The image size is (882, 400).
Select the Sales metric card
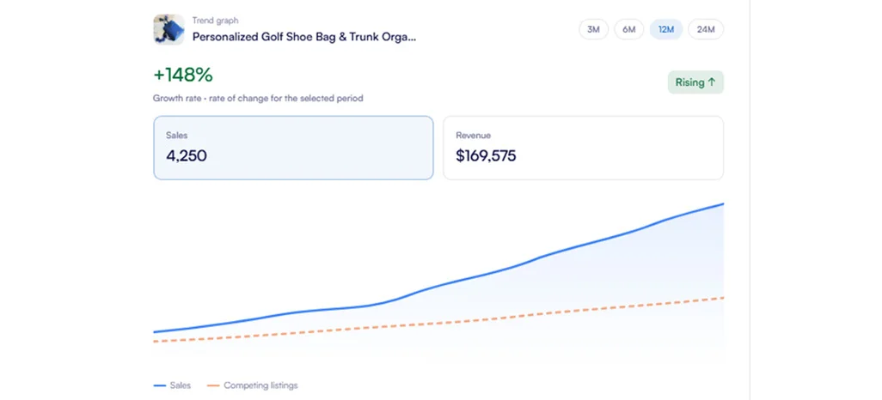(293, 148)
